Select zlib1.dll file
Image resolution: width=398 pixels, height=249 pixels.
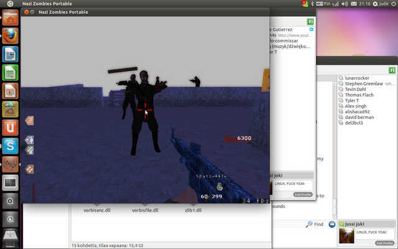[193, 210]
